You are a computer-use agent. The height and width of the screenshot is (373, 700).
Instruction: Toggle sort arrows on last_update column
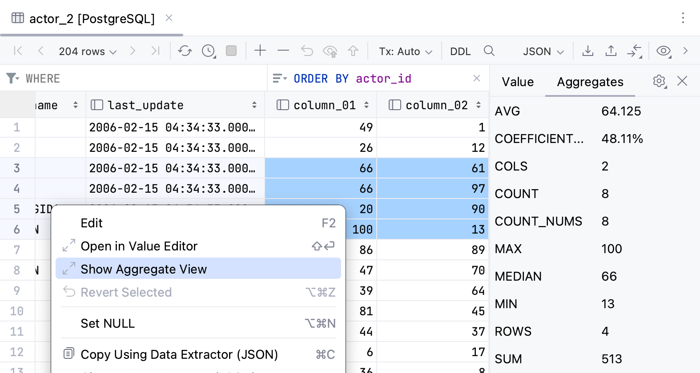coord(254,105)
